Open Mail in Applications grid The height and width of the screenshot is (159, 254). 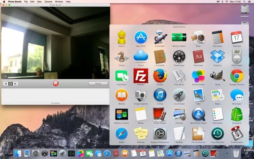[x=198, y=95]
